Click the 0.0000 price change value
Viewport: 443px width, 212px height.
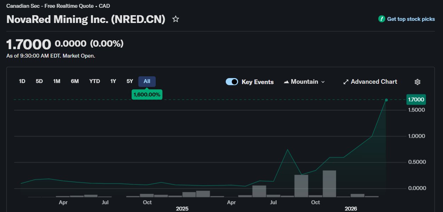(x=70, y=44)
